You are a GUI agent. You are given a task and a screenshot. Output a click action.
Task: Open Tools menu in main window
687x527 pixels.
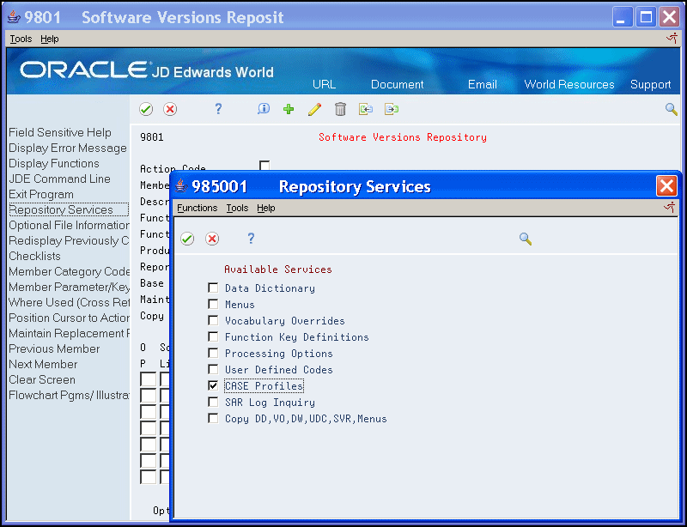point(21,39)
